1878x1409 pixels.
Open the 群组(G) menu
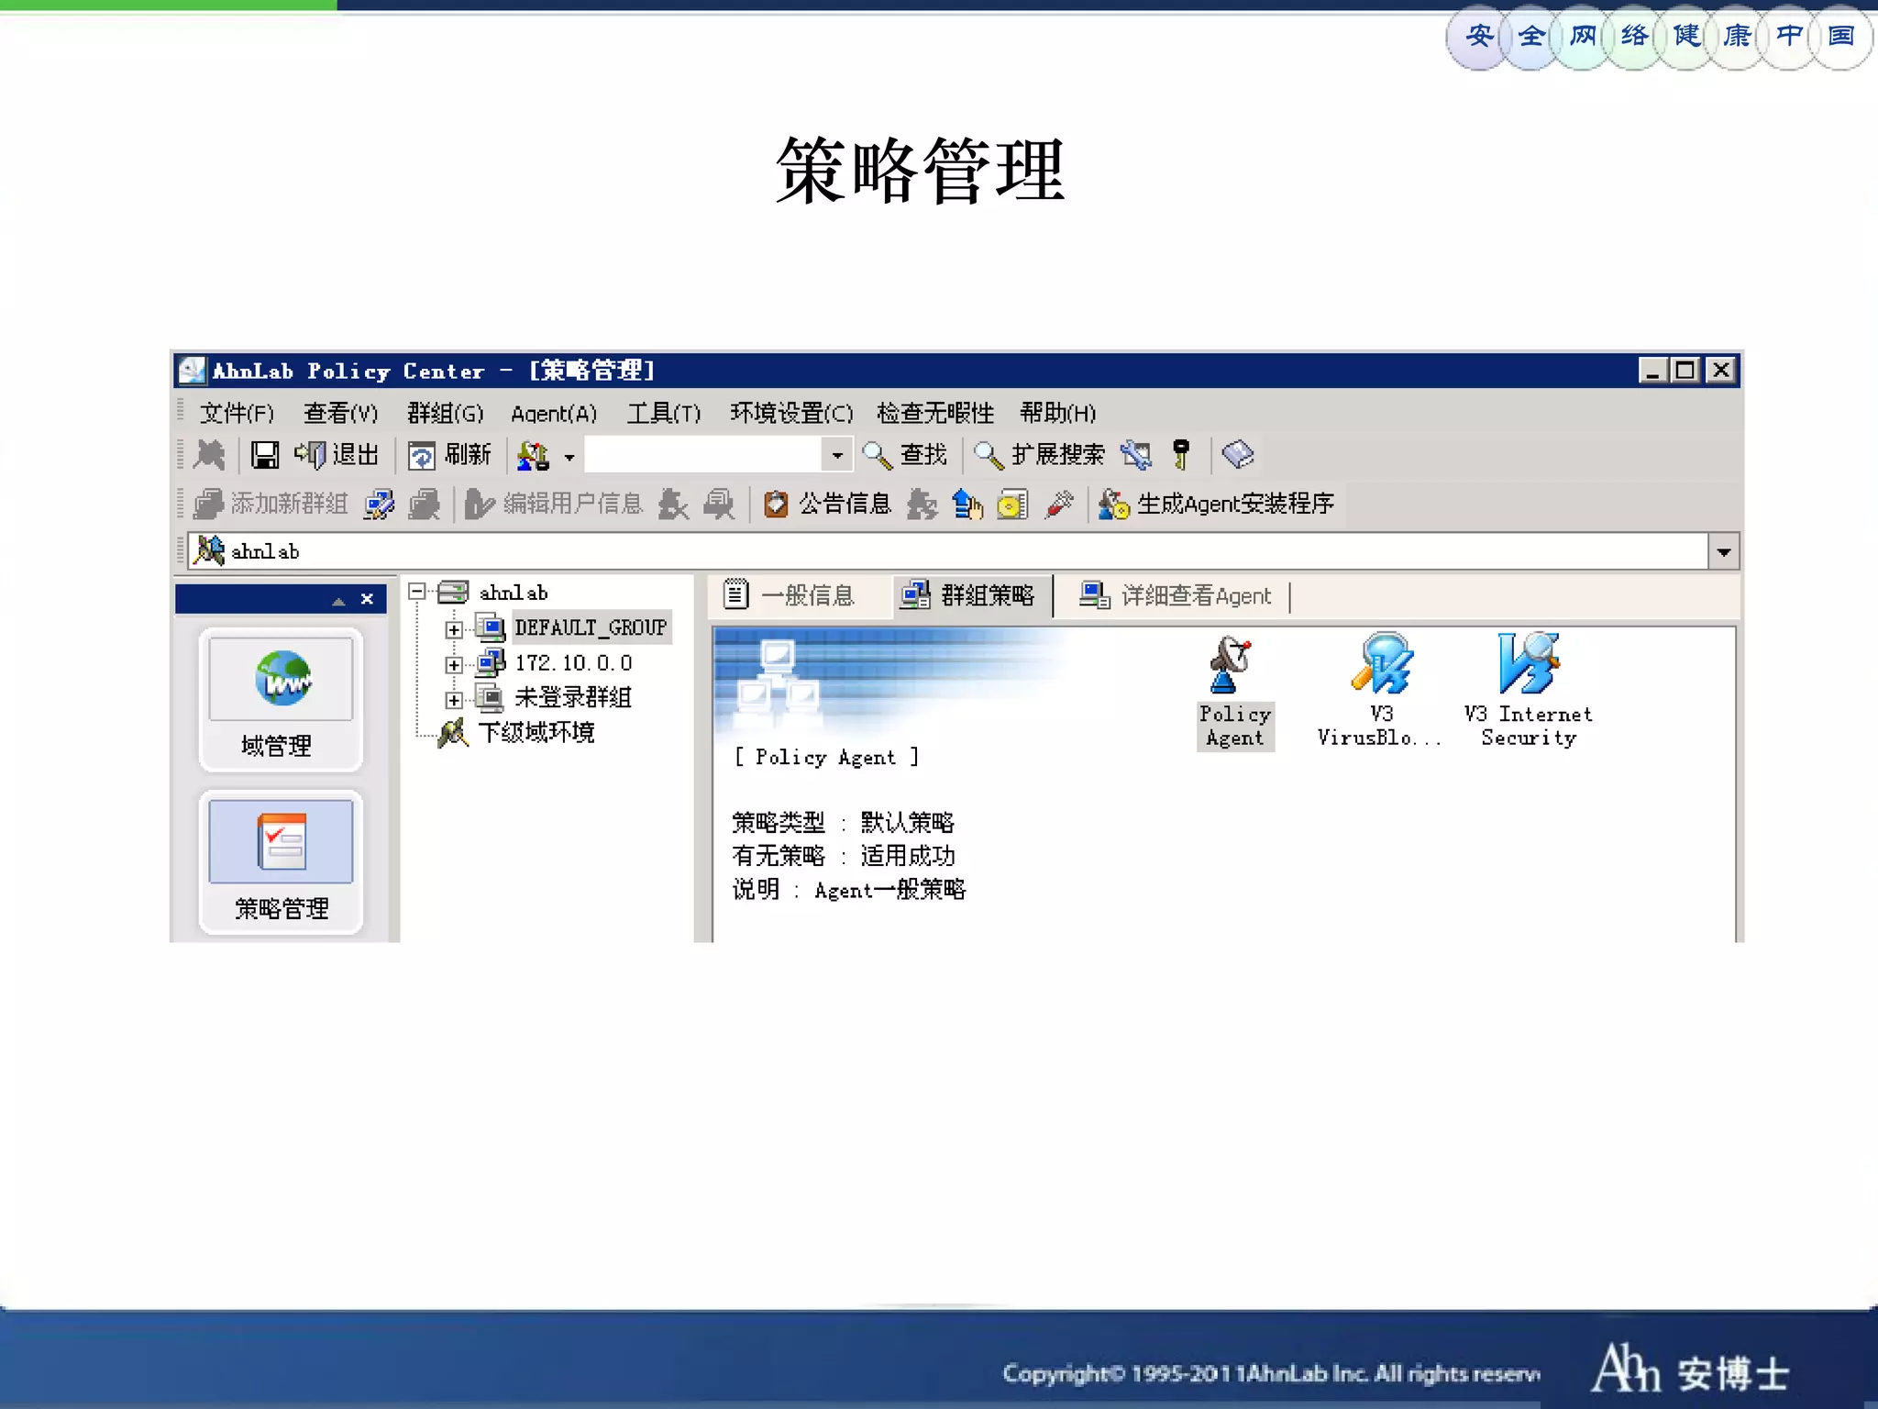(445, 414)
